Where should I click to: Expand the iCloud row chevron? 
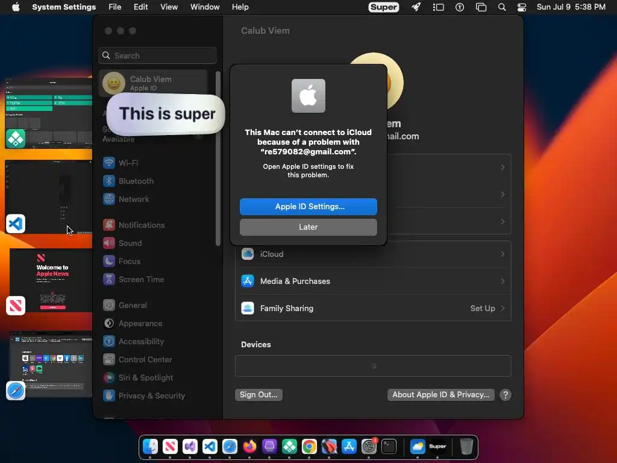pyautogui.click(x=503, y=254)
